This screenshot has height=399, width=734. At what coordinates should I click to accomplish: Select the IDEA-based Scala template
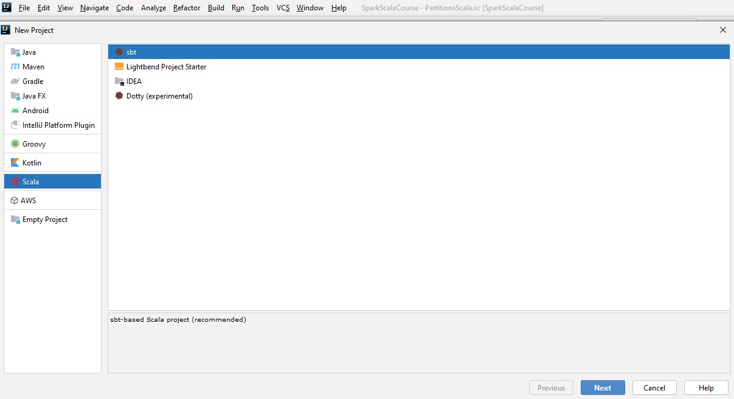pyautogui.click(x=419, y=82)
